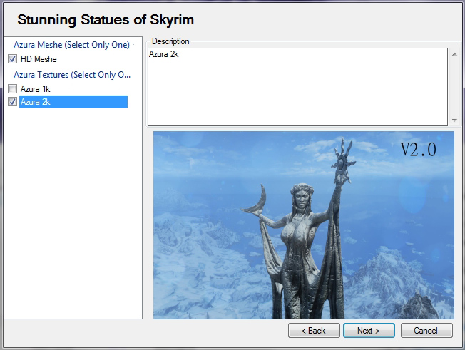Click the description scrollbar up arrow

[454, 54]
